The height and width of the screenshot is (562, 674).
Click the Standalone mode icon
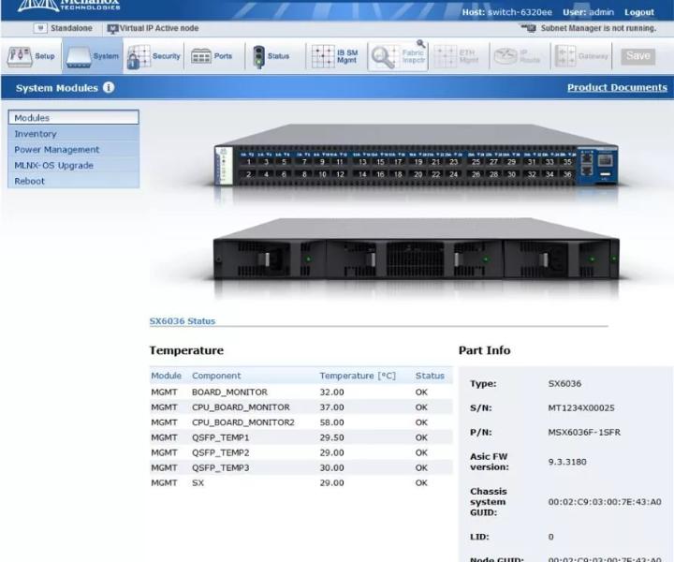[x=40, y=28]
